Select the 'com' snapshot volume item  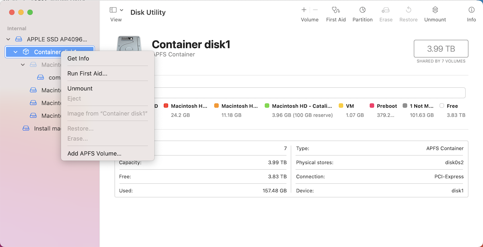pos(48,78)
